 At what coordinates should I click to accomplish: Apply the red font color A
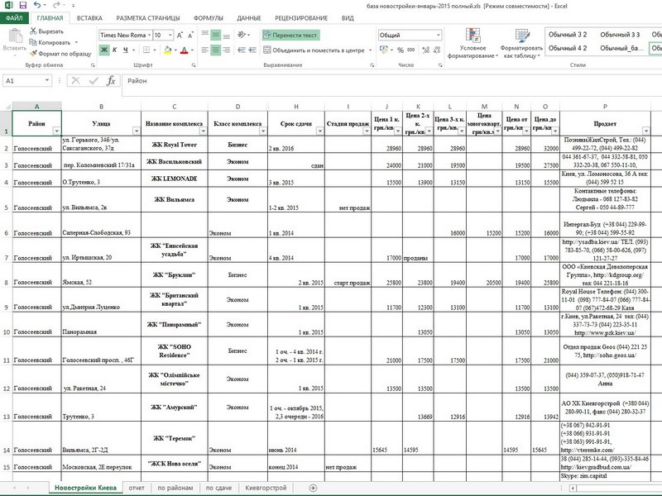click(184, 50)
